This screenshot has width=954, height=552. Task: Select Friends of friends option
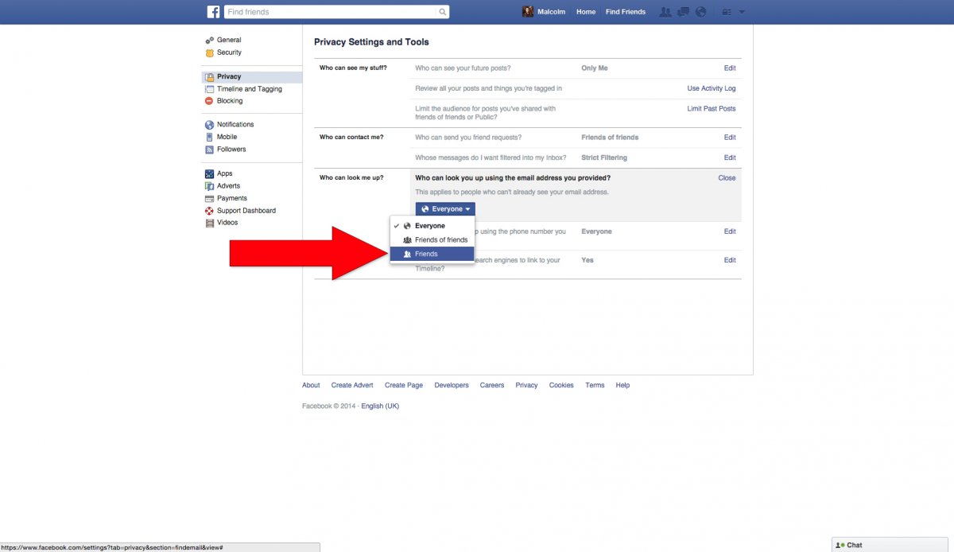(432, 240)
